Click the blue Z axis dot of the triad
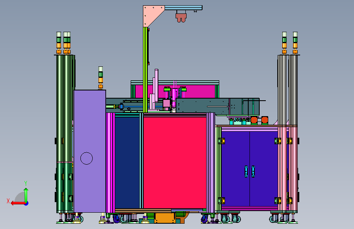This screenshot has height=229, width=354. [27, 203]
